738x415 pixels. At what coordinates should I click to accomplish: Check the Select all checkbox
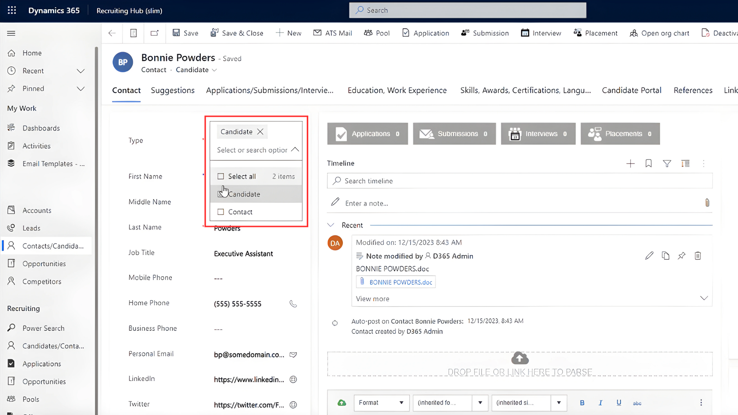pos(221,176)
